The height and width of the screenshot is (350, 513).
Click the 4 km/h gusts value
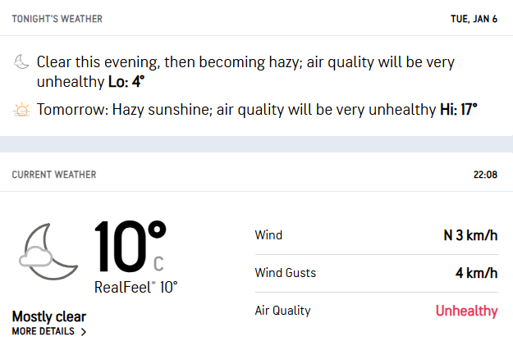[476, 273]
